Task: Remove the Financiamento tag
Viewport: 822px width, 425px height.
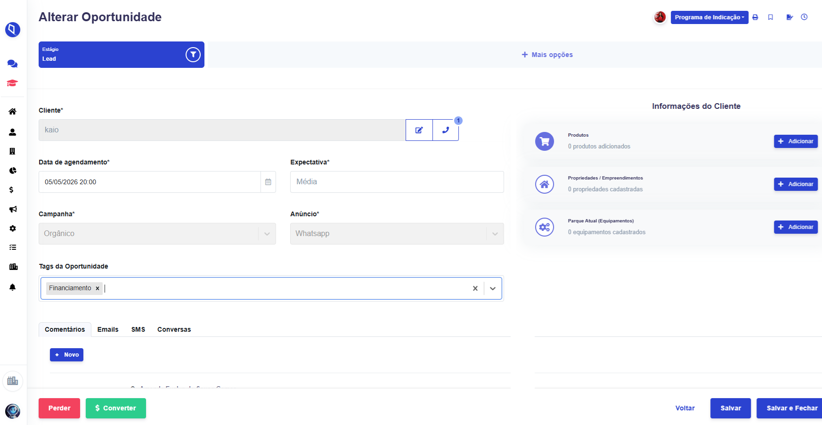Action: (98, 288)
